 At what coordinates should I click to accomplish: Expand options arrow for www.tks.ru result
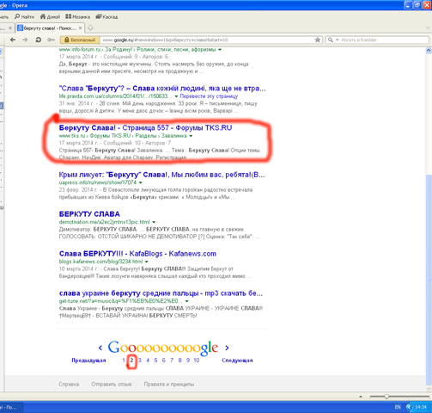[191, 136]
